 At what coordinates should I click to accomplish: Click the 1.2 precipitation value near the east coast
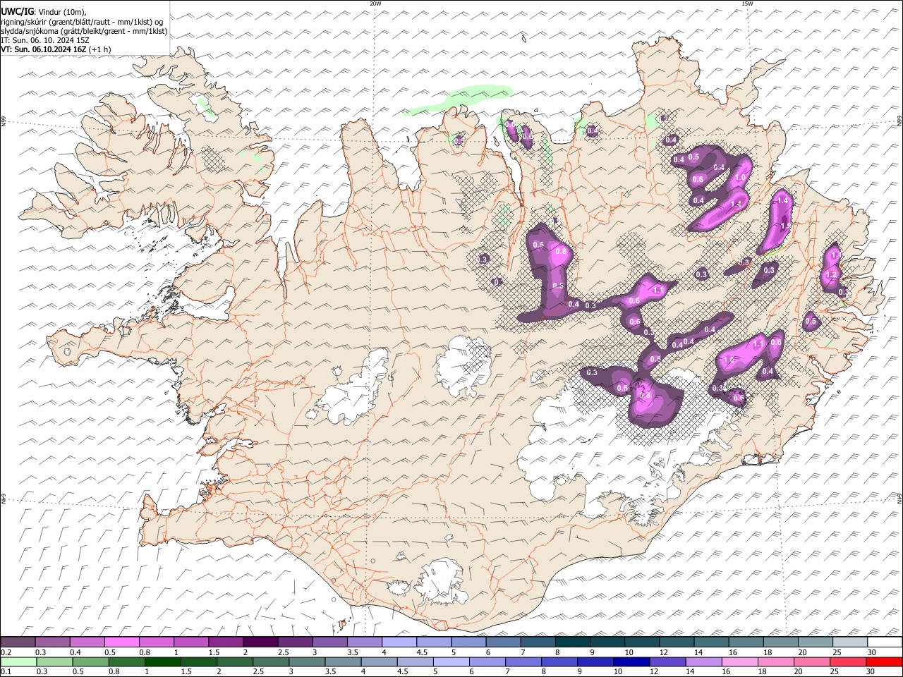click(831, 275)
